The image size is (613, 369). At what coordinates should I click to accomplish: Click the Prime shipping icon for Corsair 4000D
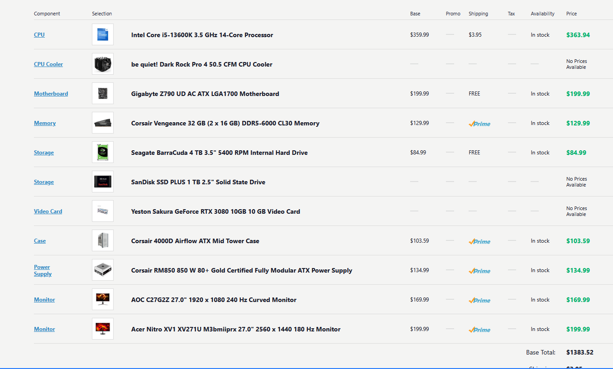click(479, 241)
